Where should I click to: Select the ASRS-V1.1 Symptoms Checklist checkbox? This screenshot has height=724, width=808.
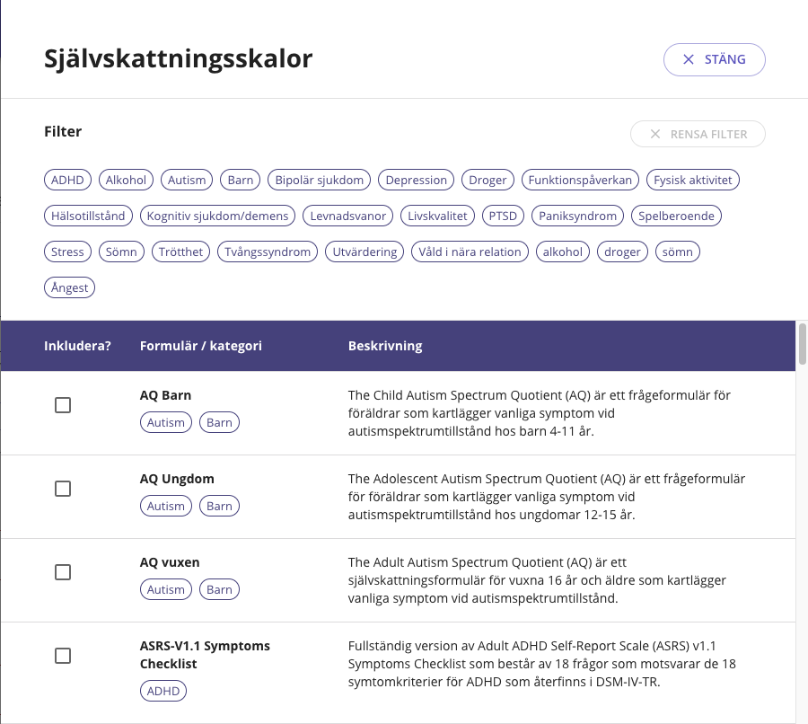tap(63, 656)
